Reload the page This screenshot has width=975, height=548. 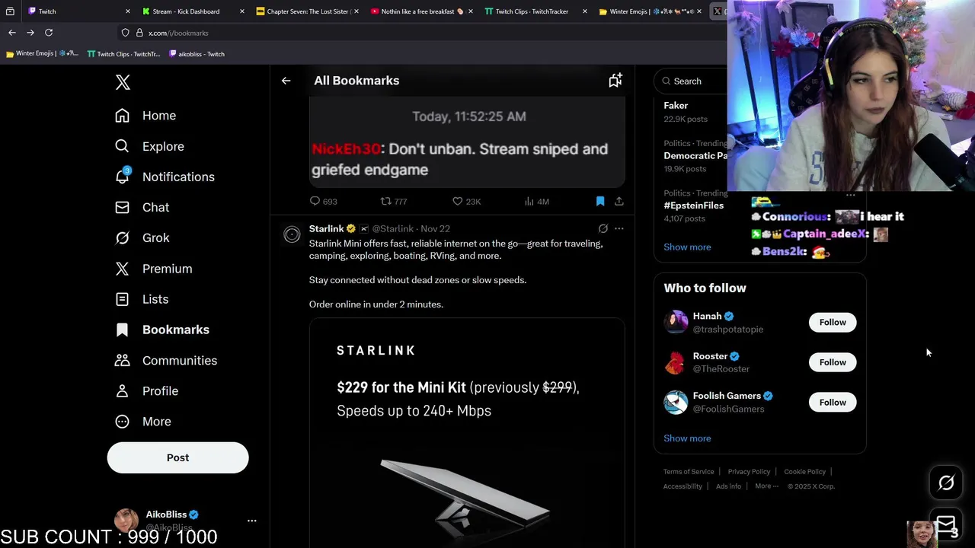[49, 33]
